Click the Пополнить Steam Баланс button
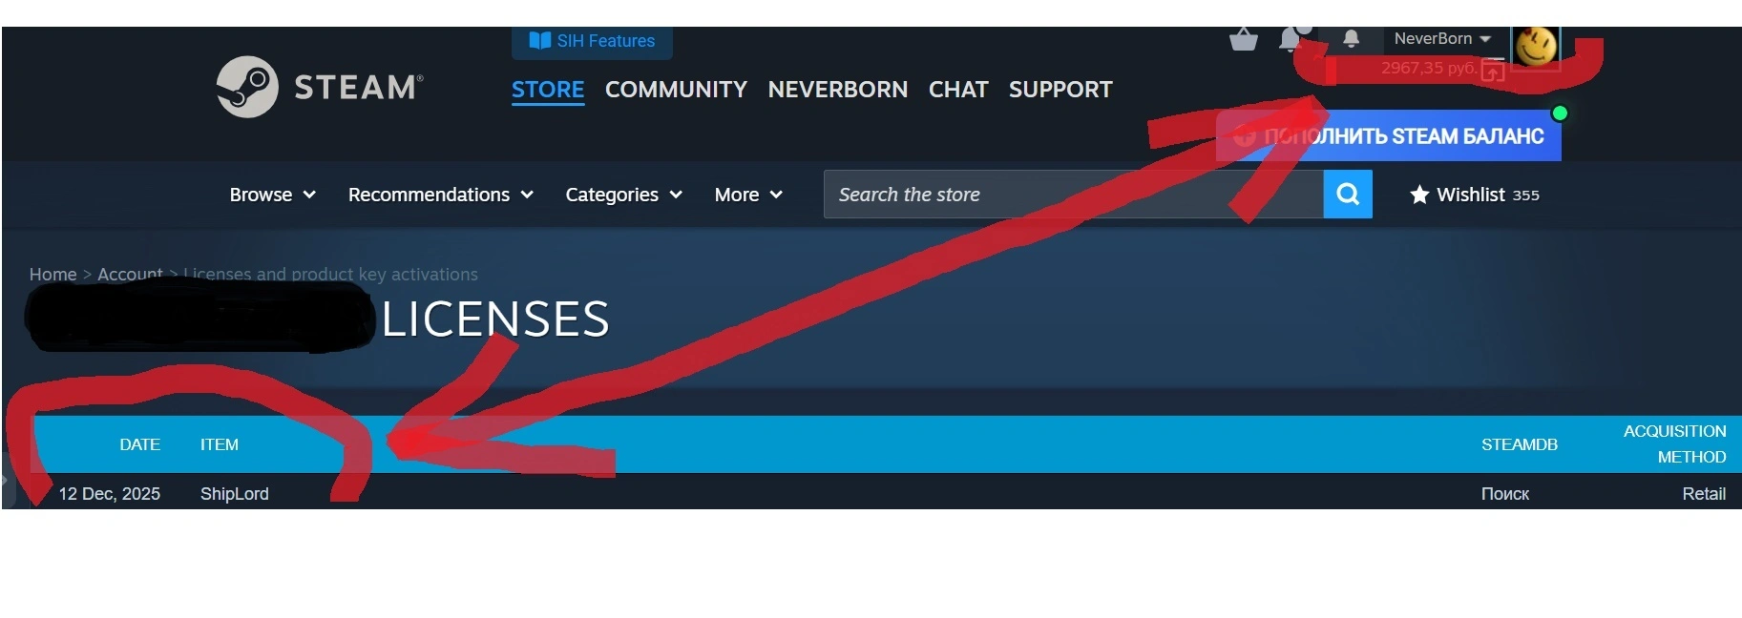Image resolution: width=1742 pixels, height=618 pixels. (x=1389, y=136)
